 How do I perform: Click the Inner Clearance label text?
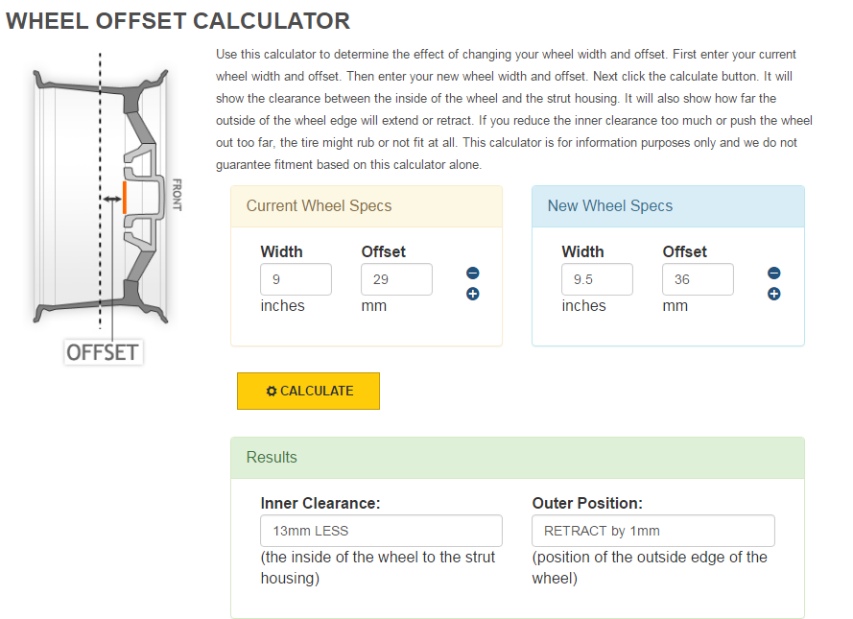pyautogui.click(x=320, y=503)
